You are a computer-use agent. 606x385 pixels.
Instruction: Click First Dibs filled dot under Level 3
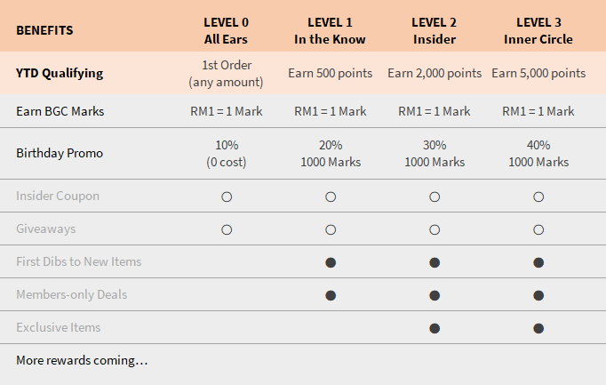(x=538, y=262)
